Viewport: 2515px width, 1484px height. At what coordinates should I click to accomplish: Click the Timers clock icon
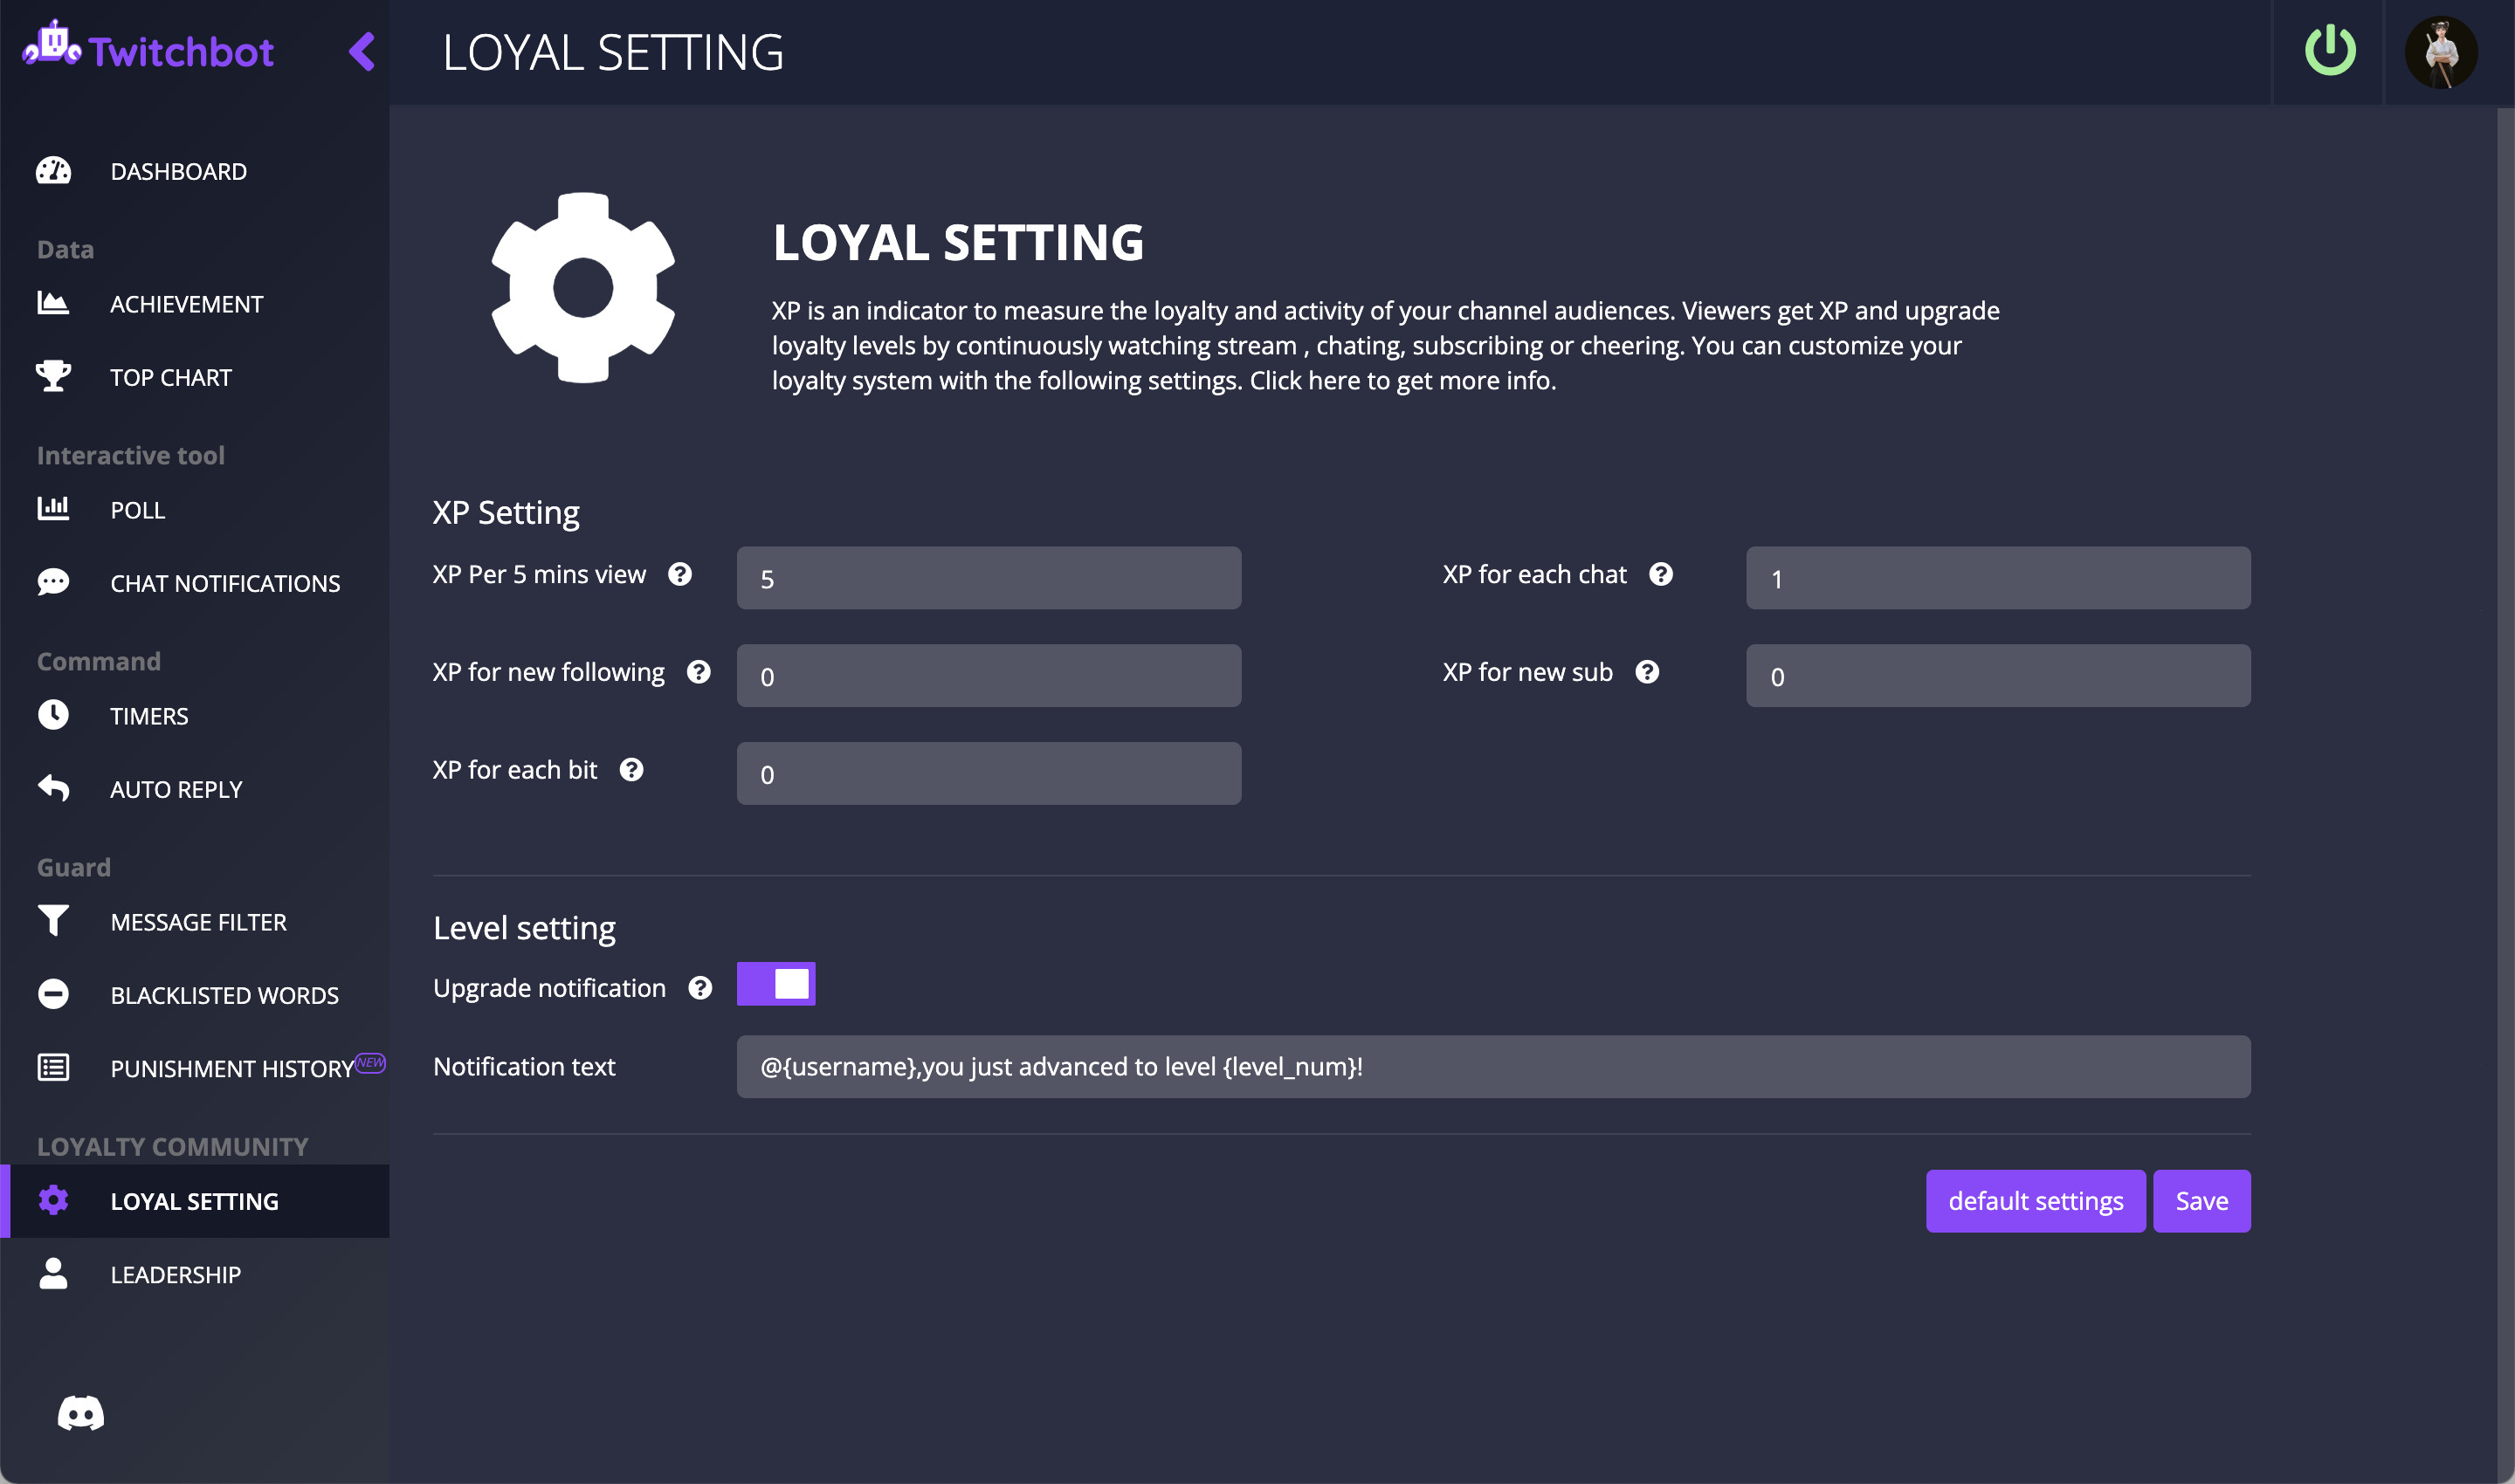54,715
